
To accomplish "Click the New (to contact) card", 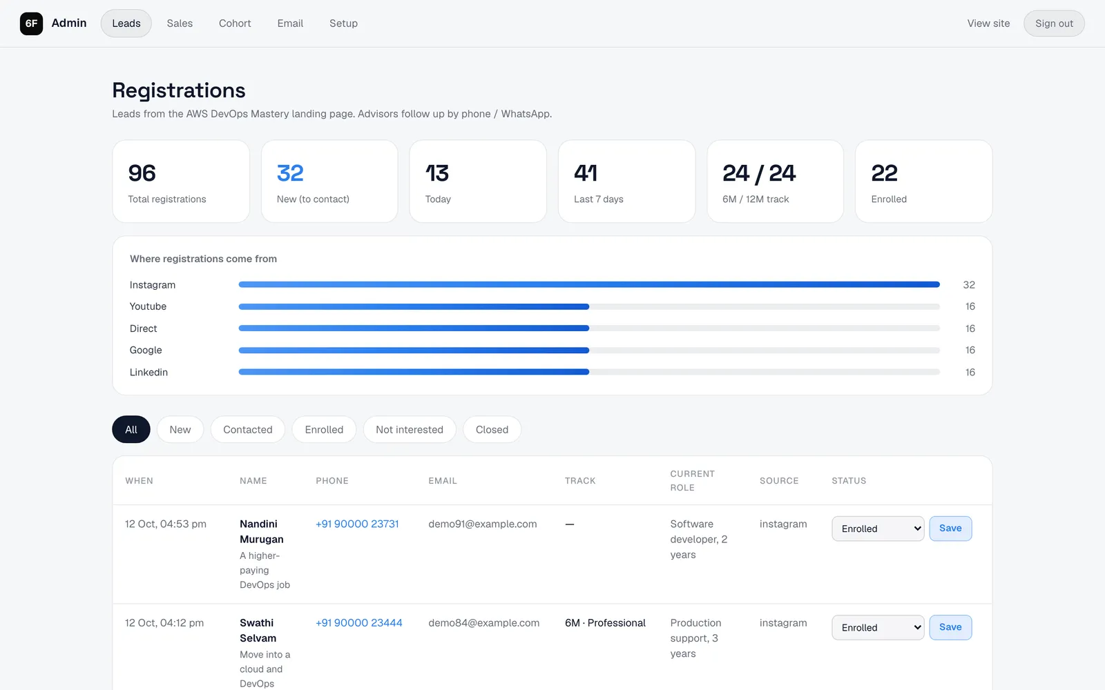I will coord(329,181).
